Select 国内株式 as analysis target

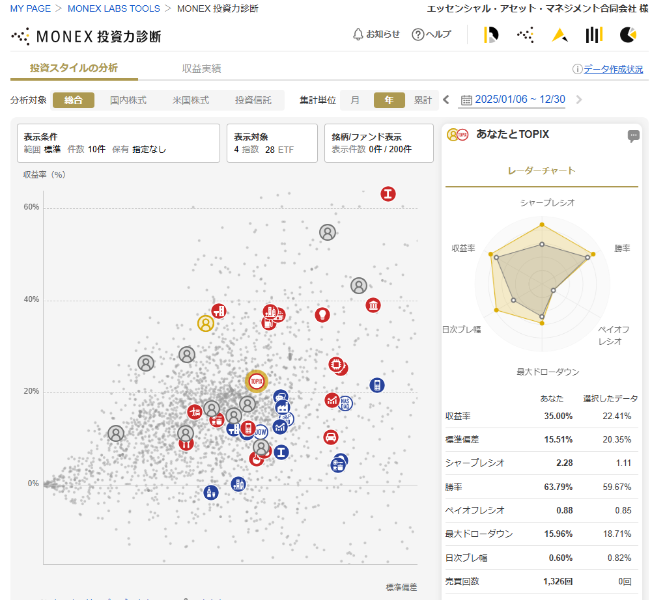[128, 100]
